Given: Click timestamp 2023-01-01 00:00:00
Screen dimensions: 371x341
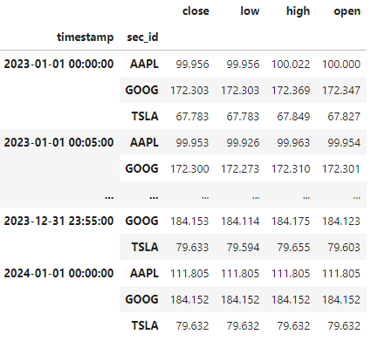Looking at the screenshot, I should [x=58, y=64].
